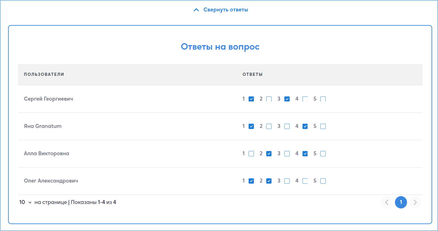Check answer 5 for Олег Александрович
Screen dimensions: 438x231
[323, 181]
